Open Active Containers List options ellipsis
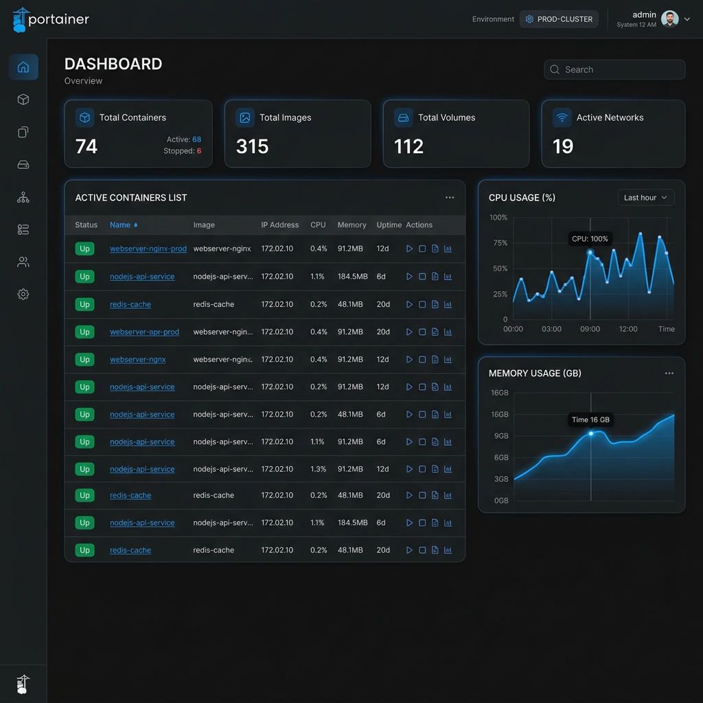This screenshot has width=703, height=703. tap(450, 198)
